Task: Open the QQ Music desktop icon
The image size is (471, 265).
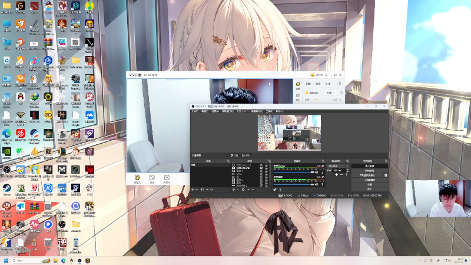Action: click(x=89, y=6)
